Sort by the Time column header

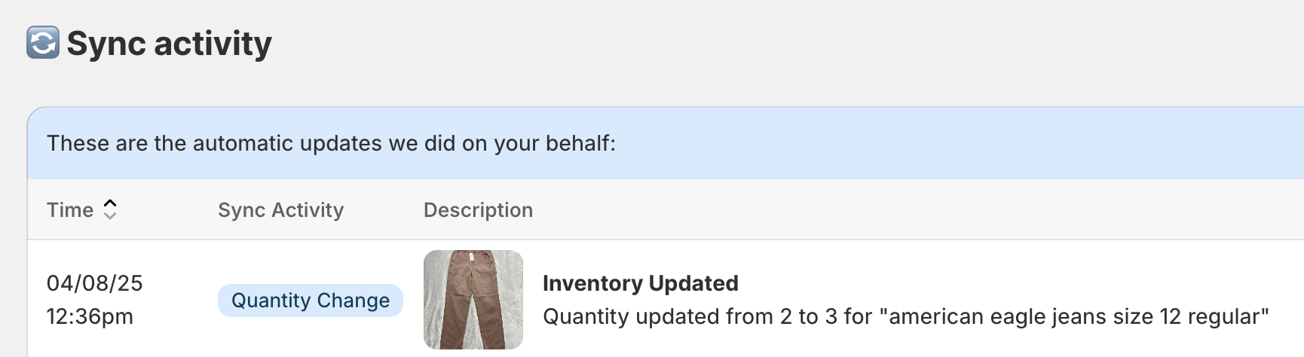pyautogui.click(x=70, y=210)
